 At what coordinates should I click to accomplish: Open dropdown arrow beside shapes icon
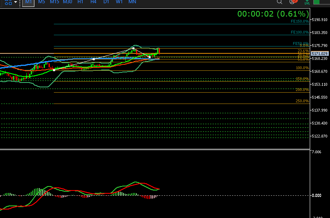point(16,2)
